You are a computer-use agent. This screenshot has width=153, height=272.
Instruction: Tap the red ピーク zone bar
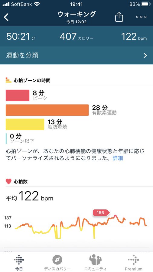[x=18, y=95]
